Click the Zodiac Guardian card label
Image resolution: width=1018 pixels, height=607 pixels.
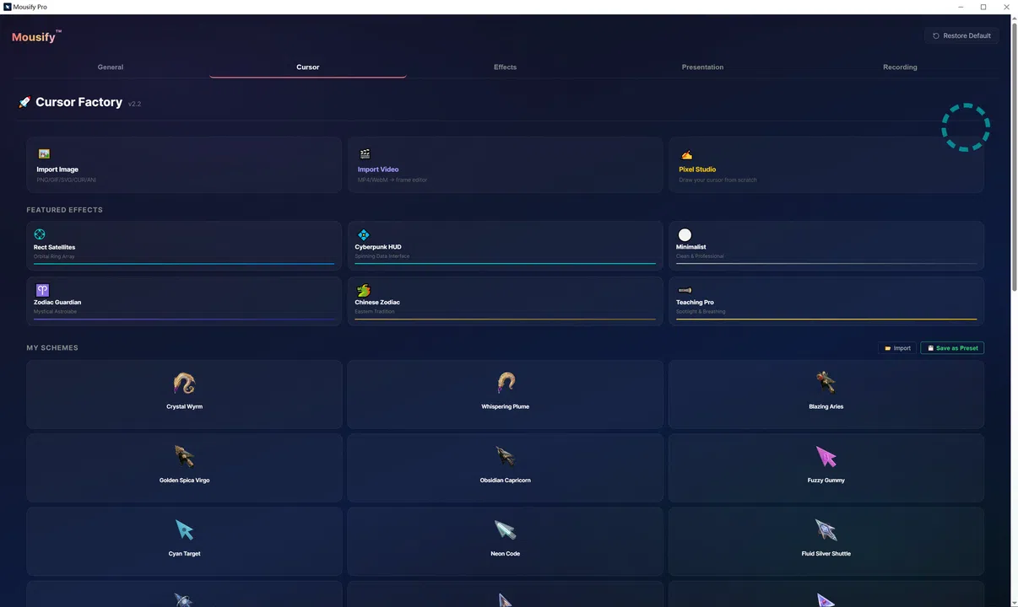point(57,302)
